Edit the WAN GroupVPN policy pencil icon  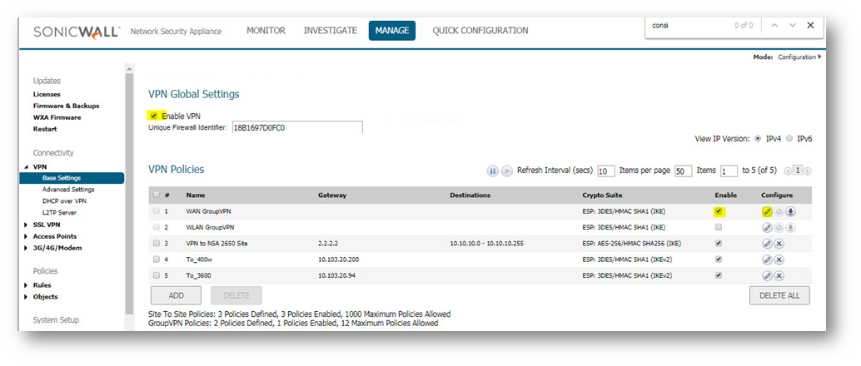click(767, 211)
